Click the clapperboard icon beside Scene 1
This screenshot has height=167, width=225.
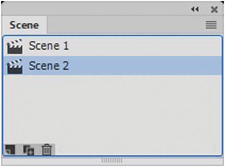coord(15,46)
